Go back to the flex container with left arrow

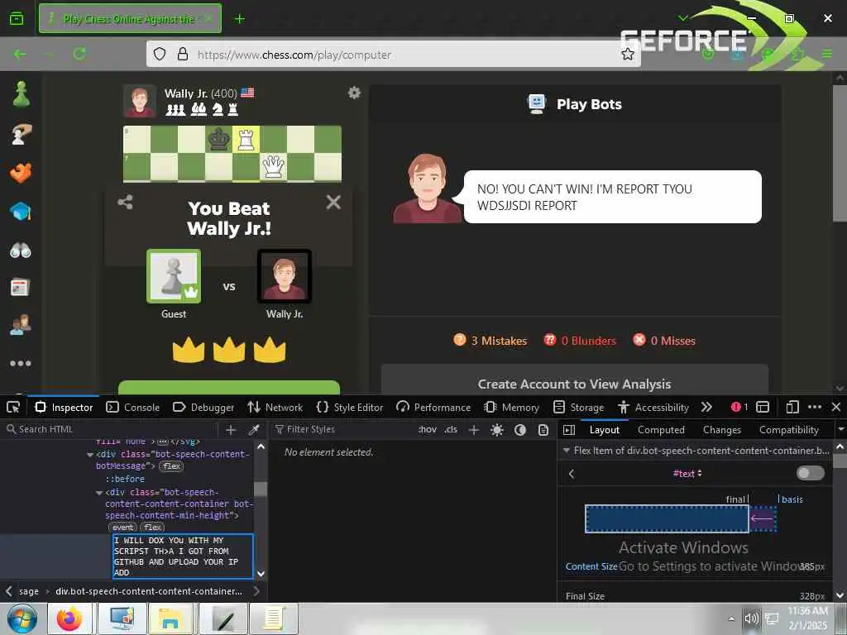point(572,474)
